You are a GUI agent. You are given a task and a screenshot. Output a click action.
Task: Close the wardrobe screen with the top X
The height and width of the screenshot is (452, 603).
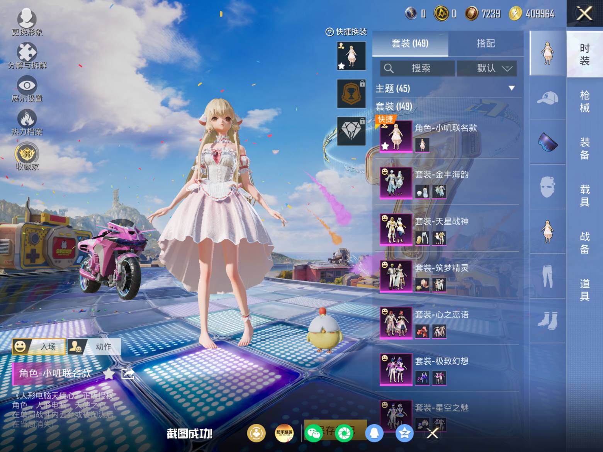[584, 14]
